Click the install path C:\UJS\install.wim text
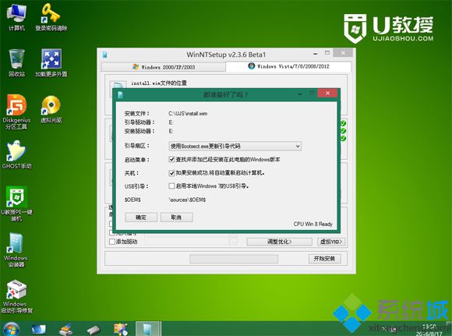Viewport: 452px width, 336px height. pyautogui.click(x=188, y=113)
